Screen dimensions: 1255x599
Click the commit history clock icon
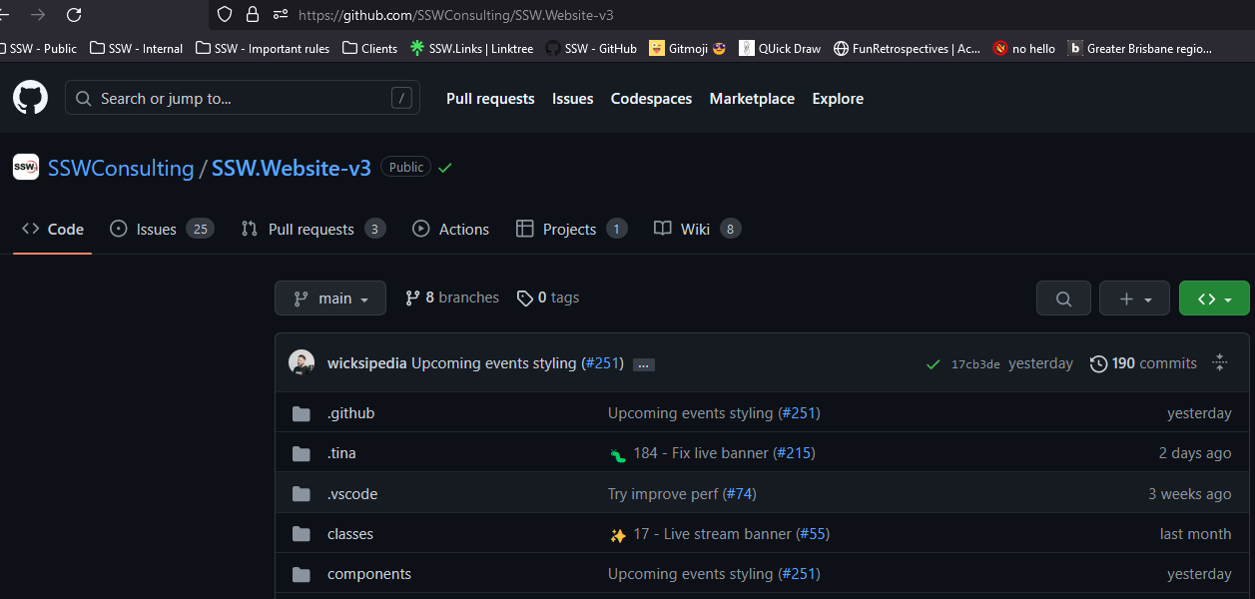pyautogui.click(x=1098, y=364)
